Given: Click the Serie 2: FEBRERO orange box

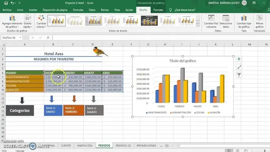Looking at the screenshot, I should pos(74,110).
